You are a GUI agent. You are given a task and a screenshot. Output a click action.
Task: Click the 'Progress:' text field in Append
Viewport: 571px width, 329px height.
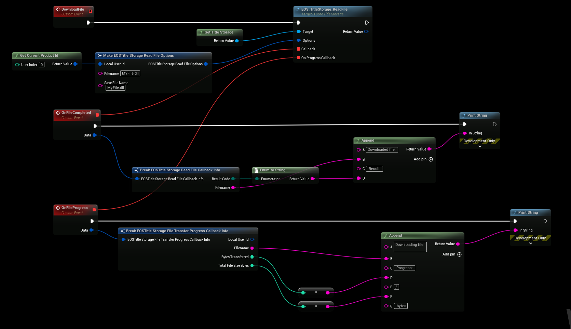[404, 268]
